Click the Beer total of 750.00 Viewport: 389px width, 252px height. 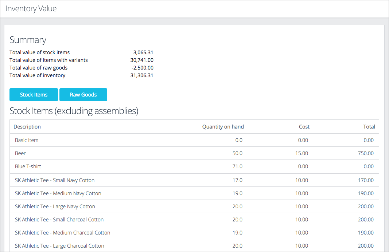pos(366,153)
